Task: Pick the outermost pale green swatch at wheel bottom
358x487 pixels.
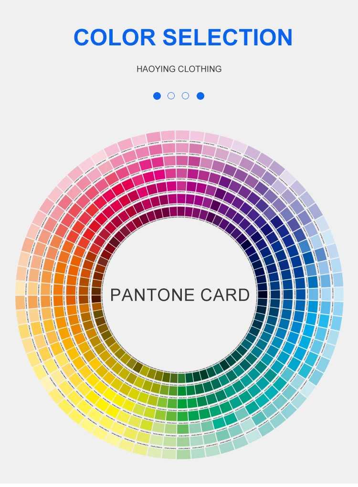Action: tap(183, 455)
